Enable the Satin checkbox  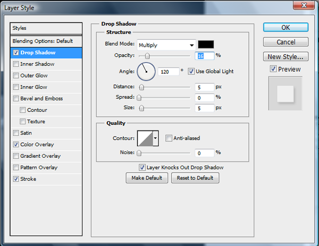tap(16, 133)
